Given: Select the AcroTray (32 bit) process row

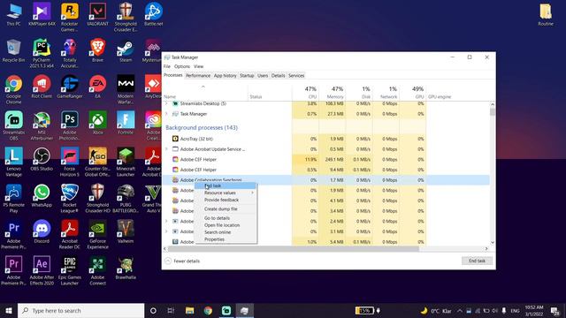Looking at the screenshot, I should coord(326,139).
